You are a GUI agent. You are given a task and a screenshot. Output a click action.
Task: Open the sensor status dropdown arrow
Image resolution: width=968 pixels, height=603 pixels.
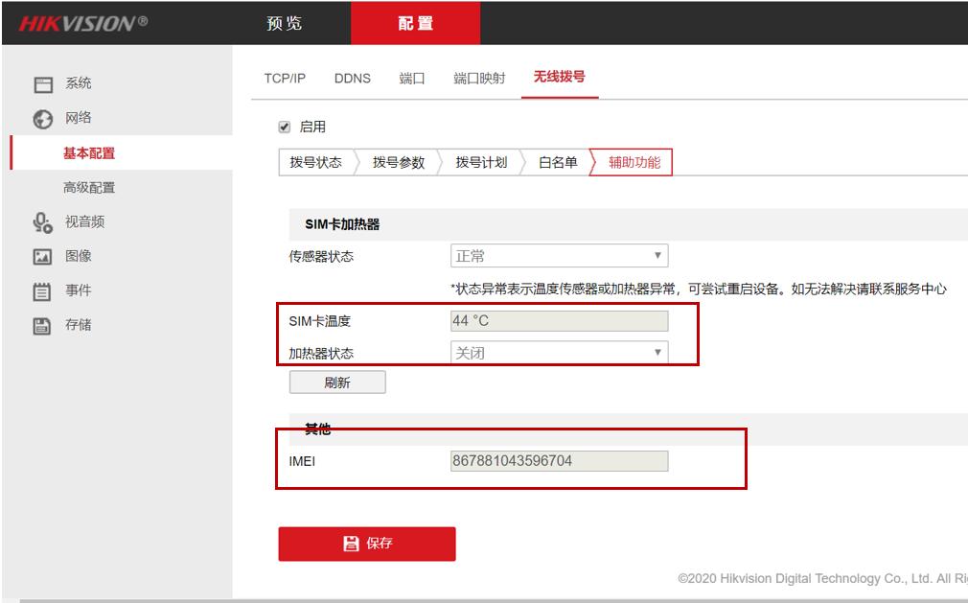[x=657, y=255]
